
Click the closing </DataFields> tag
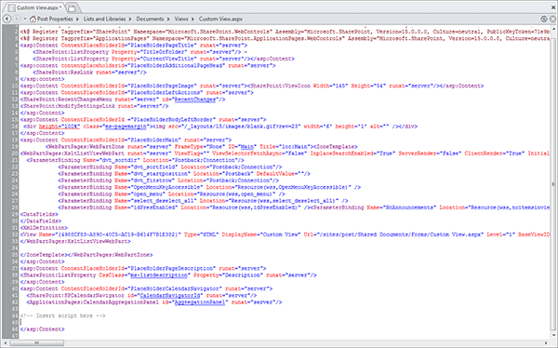41,221
